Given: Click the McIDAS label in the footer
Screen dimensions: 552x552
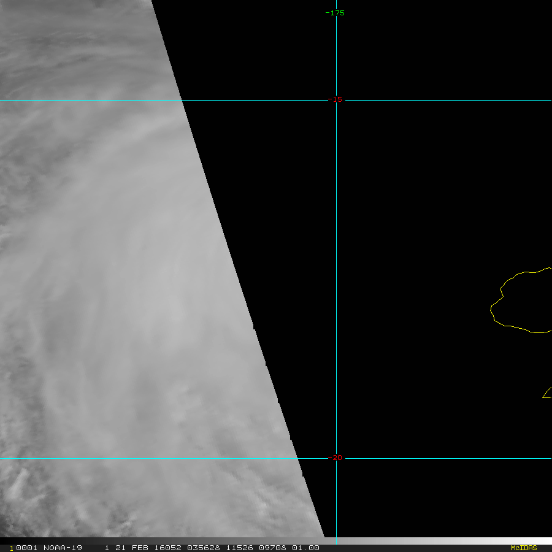Looking at the screenshot, I should (x=524, y=548).
